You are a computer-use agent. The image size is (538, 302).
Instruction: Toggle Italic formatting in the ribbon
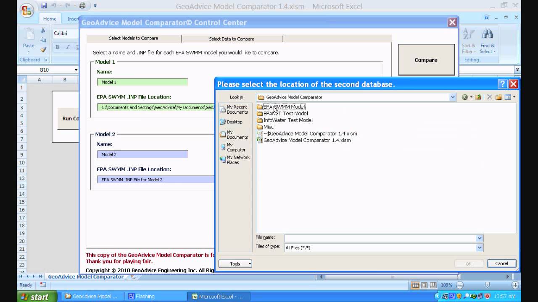coord(67,47)
